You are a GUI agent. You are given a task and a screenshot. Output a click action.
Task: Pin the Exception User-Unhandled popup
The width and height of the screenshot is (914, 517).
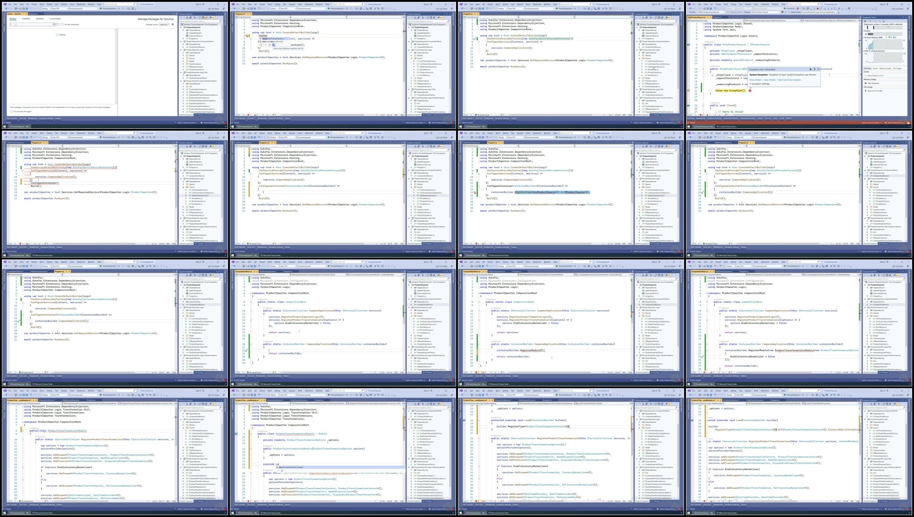pyautogui.click(x=814, y=69)
